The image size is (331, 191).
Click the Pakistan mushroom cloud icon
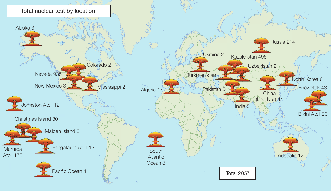point(233,88)
